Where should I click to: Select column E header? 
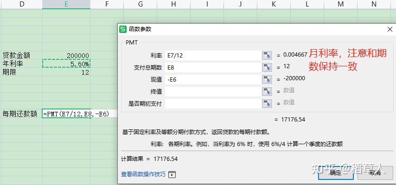coord(66,4)
